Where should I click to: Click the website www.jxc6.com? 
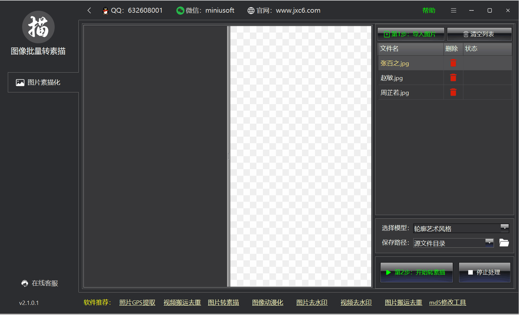click(298, 10)
